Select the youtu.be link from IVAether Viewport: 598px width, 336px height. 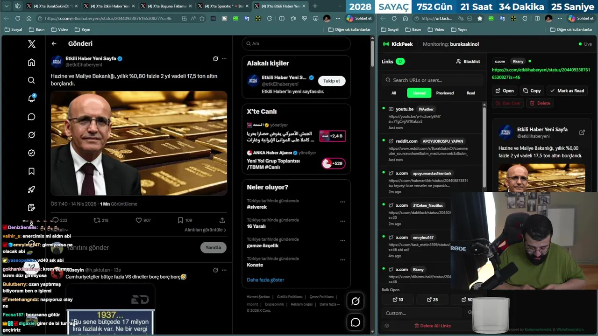430,118
